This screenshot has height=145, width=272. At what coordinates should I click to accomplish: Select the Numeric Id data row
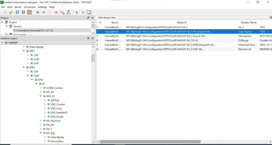[184, 49]
